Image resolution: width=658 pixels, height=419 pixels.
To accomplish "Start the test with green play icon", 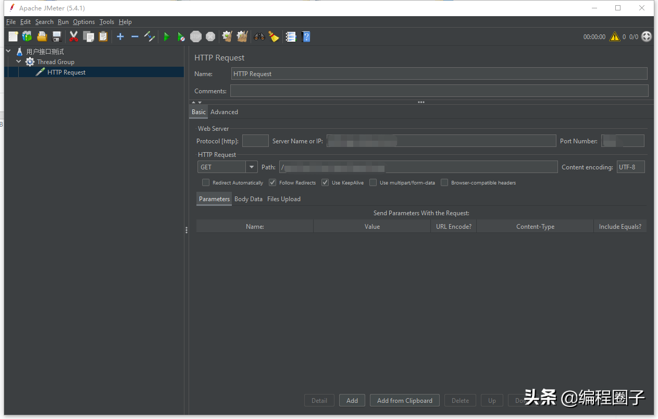I will pyautogui.click(x=167, y=36).
